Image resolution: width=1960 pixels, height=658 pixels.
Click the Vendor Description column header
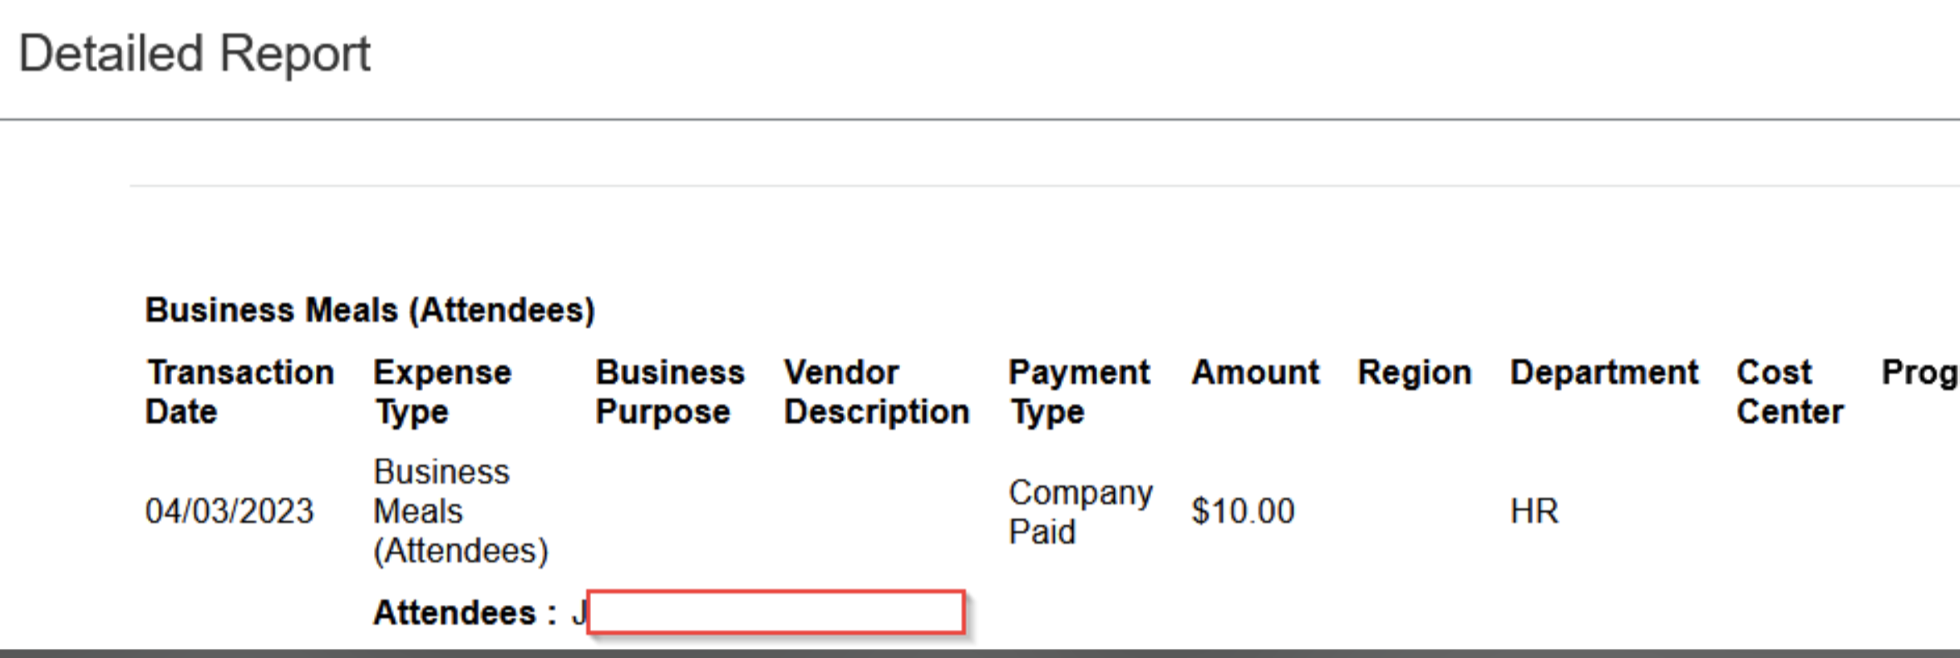[876, 391]
